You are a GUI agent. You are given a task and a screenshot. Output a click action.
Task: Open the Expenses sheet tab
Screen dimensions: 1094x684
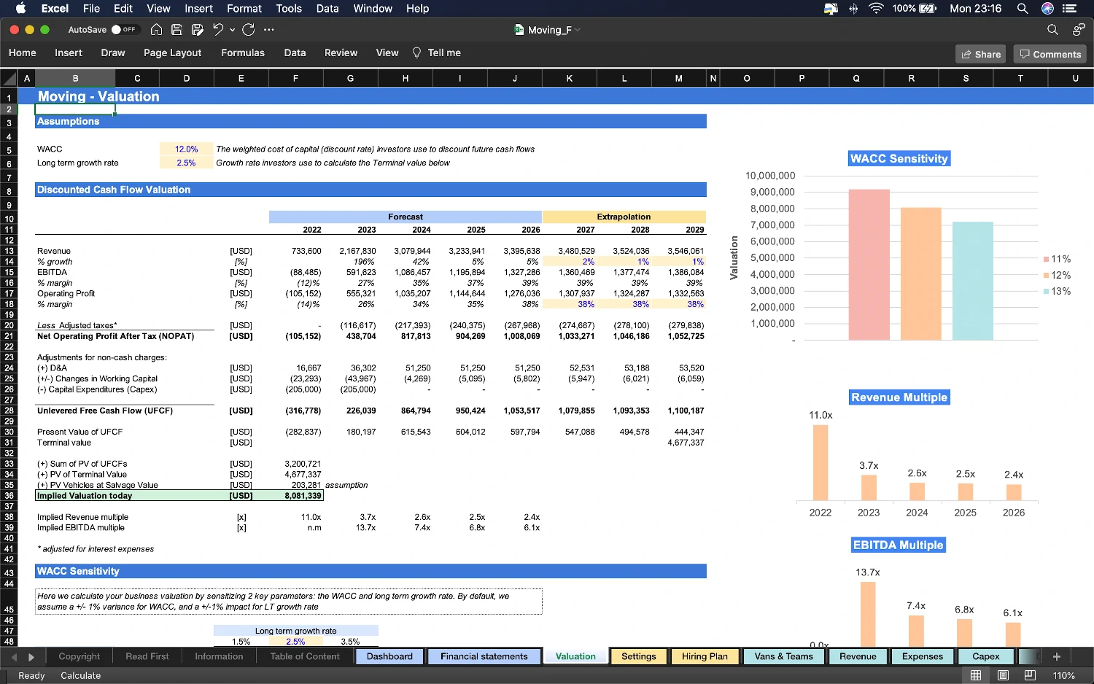pos(923,656)
